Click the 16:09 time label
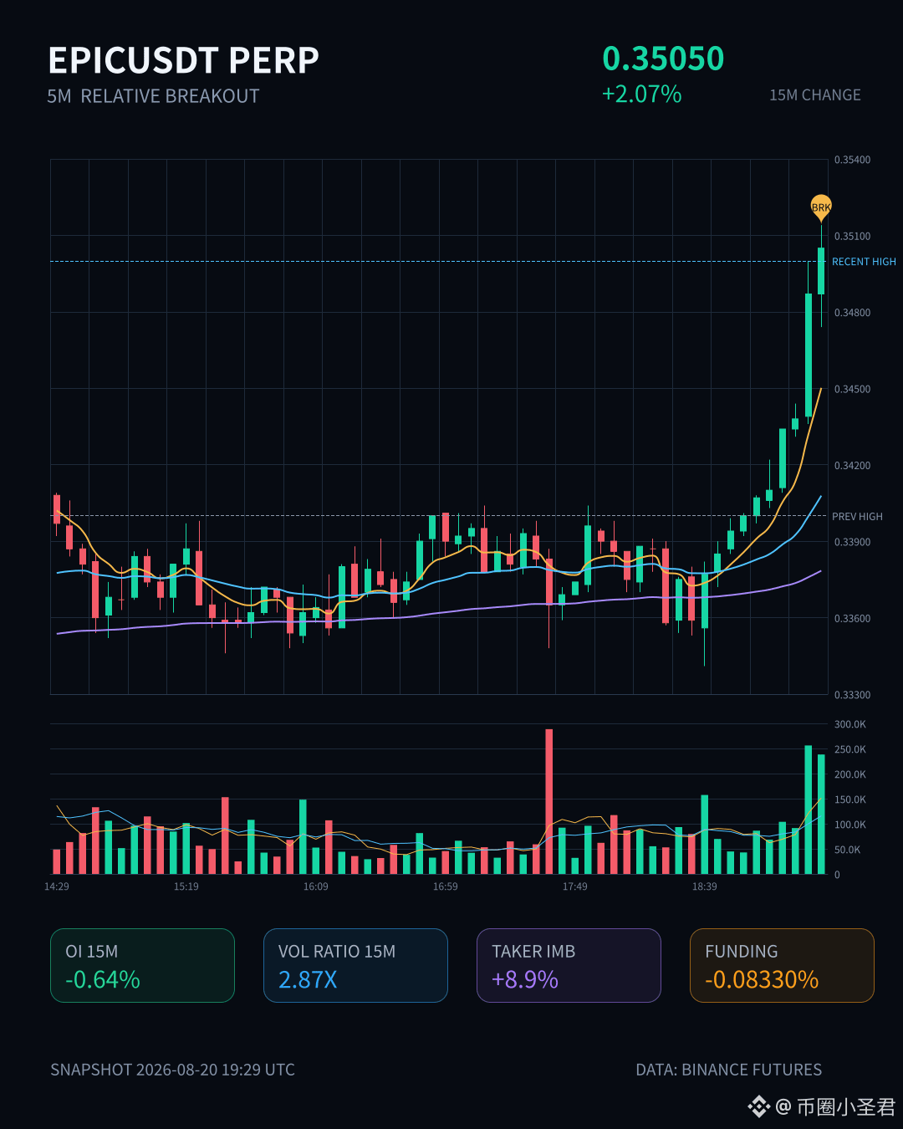Screen dimensions: 903x1129 (316, 886)
